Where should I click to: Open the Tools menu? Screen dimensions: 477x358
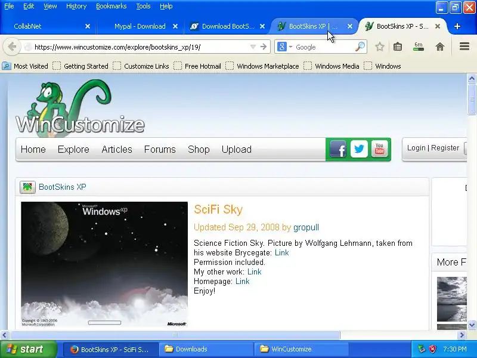pyautogui.click(x=143, y=6)
